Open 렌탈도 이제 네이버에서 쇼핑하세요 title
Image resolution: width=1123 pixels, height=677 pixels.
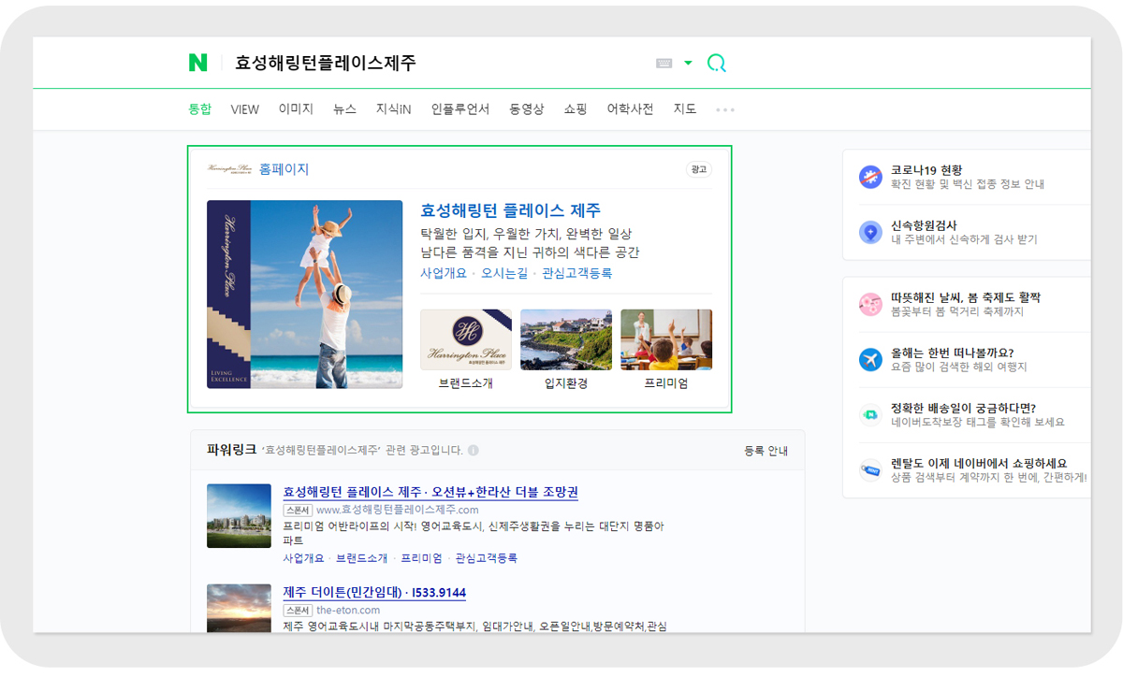click(x=979, y=463)
